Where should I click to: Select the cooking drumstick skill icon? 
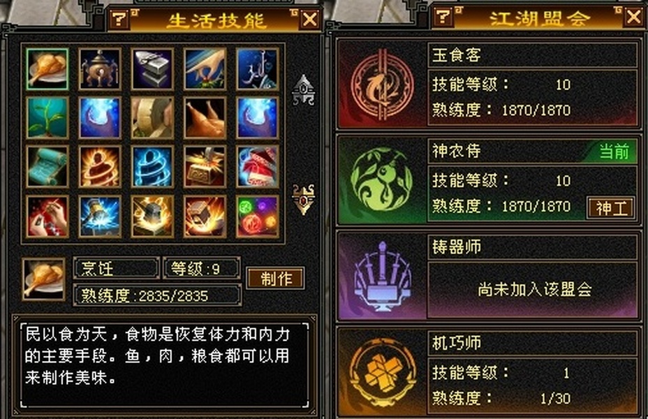click(x=47, y=69)
